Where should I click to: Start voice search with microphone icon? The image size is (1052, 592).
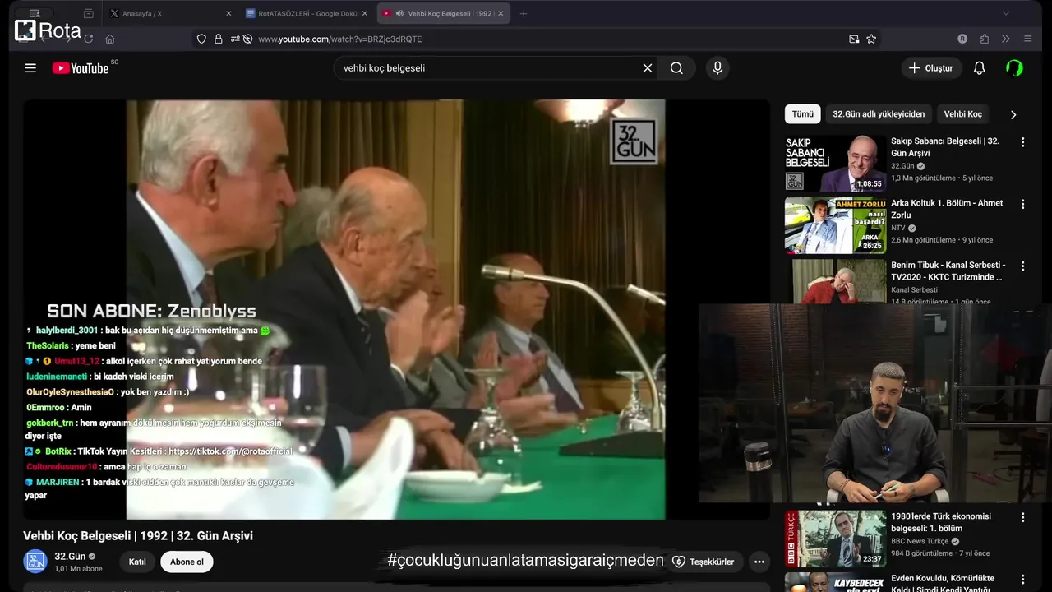[x=717, y=68]
